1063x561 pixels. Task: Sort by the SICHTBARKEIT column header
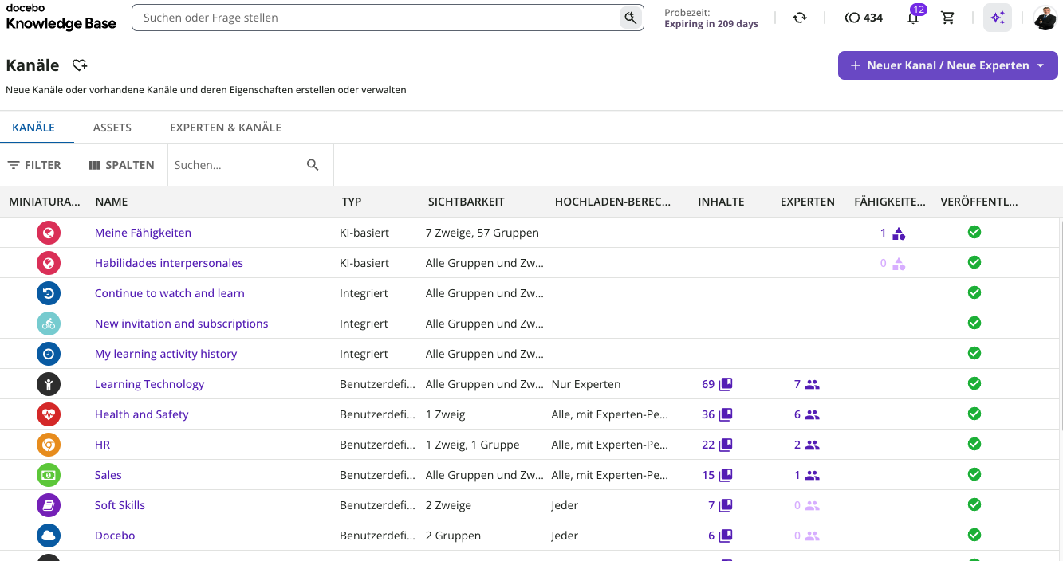click(x=467, y=202)
